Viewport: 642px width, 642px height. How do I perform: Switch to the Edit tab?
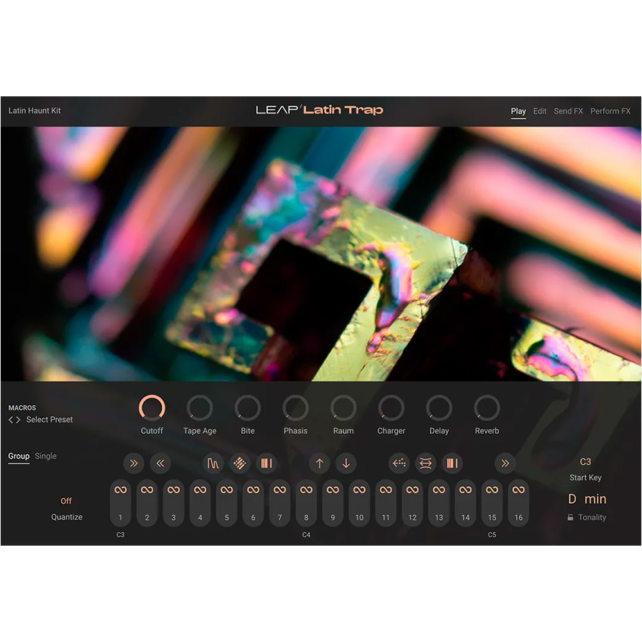[539, 111]
